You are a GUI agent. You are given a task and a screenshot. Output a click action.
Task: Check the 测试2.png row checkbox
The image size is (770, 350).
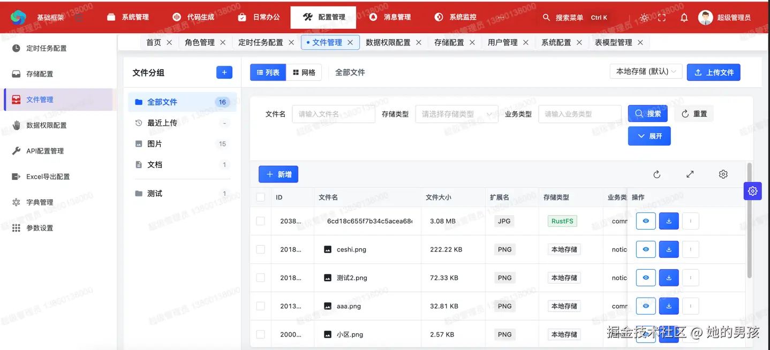pyautogui.click(x=261, y=278)
